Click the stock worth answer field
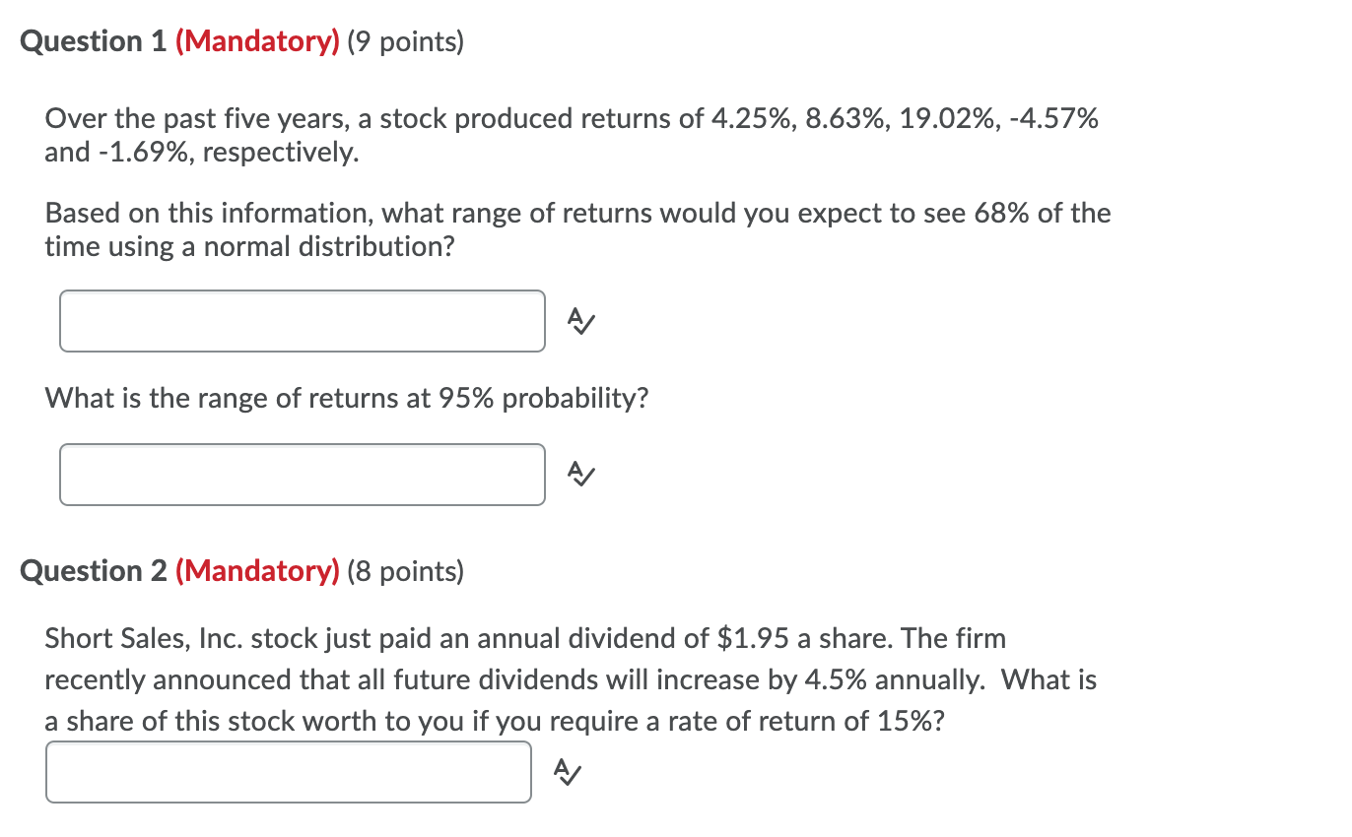 (288, 772)
